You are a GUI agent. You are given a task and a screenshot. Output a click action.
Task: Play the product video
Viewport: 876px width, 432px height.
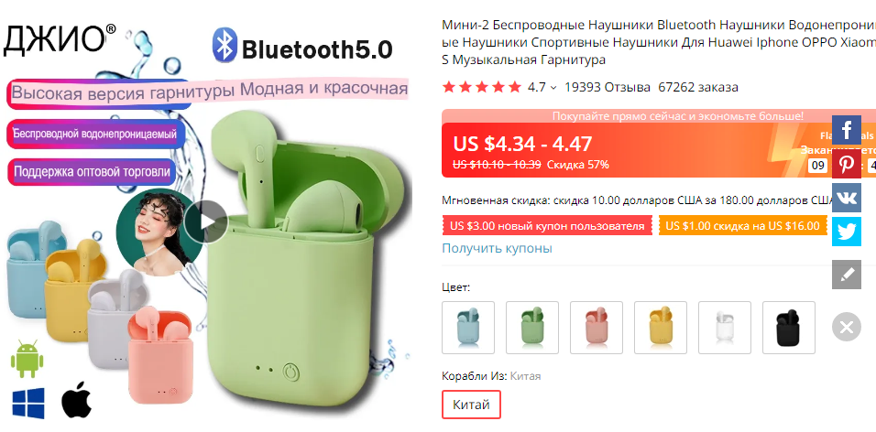point(205,222)
